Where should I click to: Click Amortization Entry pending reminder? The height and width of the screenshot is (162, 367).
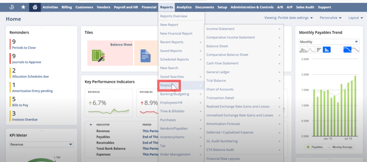(32, 91)
